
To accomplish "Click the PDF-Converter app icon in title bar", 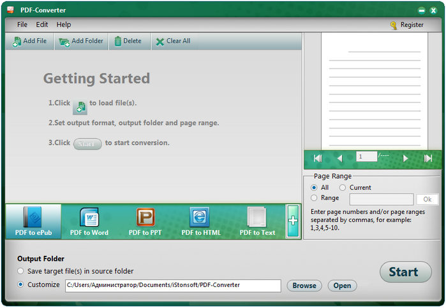I will pos(10,10).
